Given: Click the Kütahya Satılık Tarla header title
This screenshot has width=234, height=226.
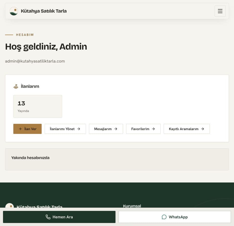Looking at the screenshot, I should (x=44, y=11).
